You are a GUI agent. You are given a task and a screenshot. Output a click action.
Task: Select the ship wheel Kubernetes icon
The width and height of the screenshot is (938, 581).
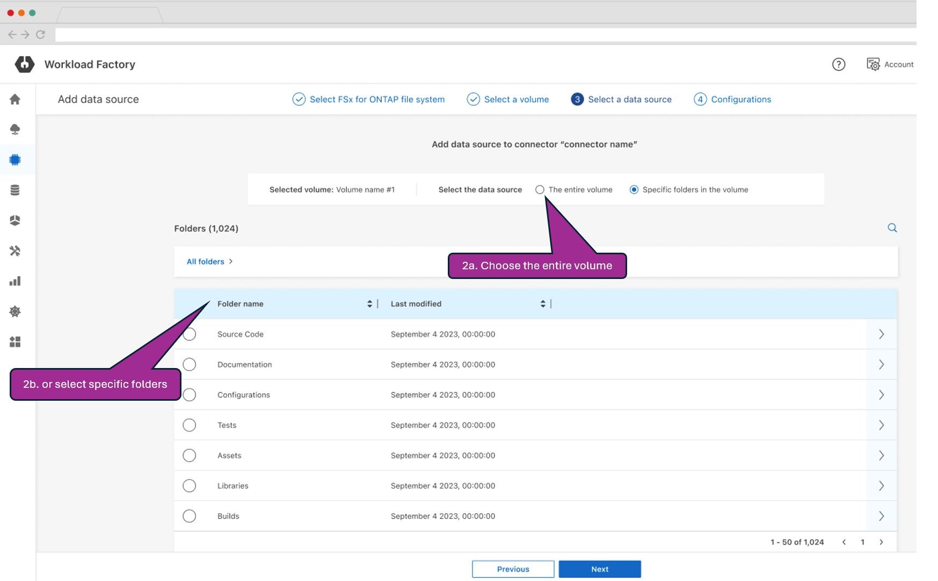[x=15, y=311]
